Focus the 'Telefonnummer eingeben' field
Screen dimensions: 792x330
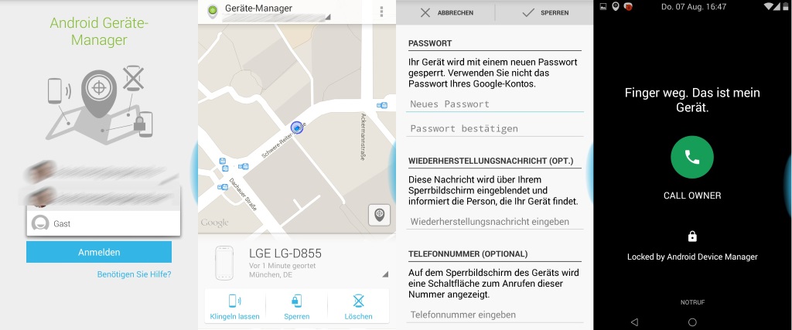click(495, 315)
